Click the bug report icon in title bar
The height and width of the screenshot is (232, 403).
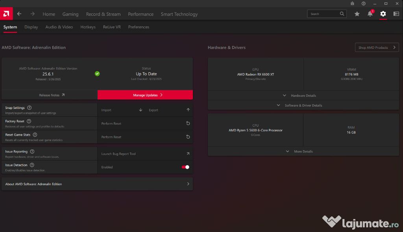coord(352,4)
